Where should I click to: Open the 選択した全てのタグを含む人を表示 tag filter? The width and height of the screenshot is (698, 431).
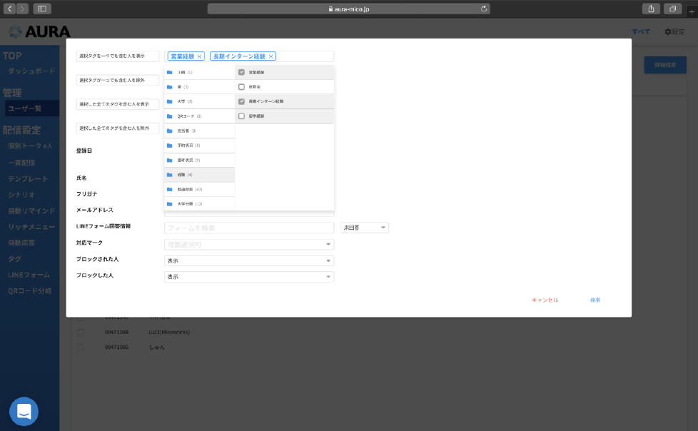pyautogui.click(x=118, y=104)
